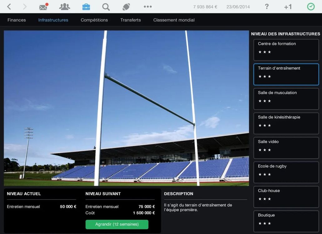Click the question mark help icon
The height and width of the screenshot is (234, 322).
pos(267,7)
